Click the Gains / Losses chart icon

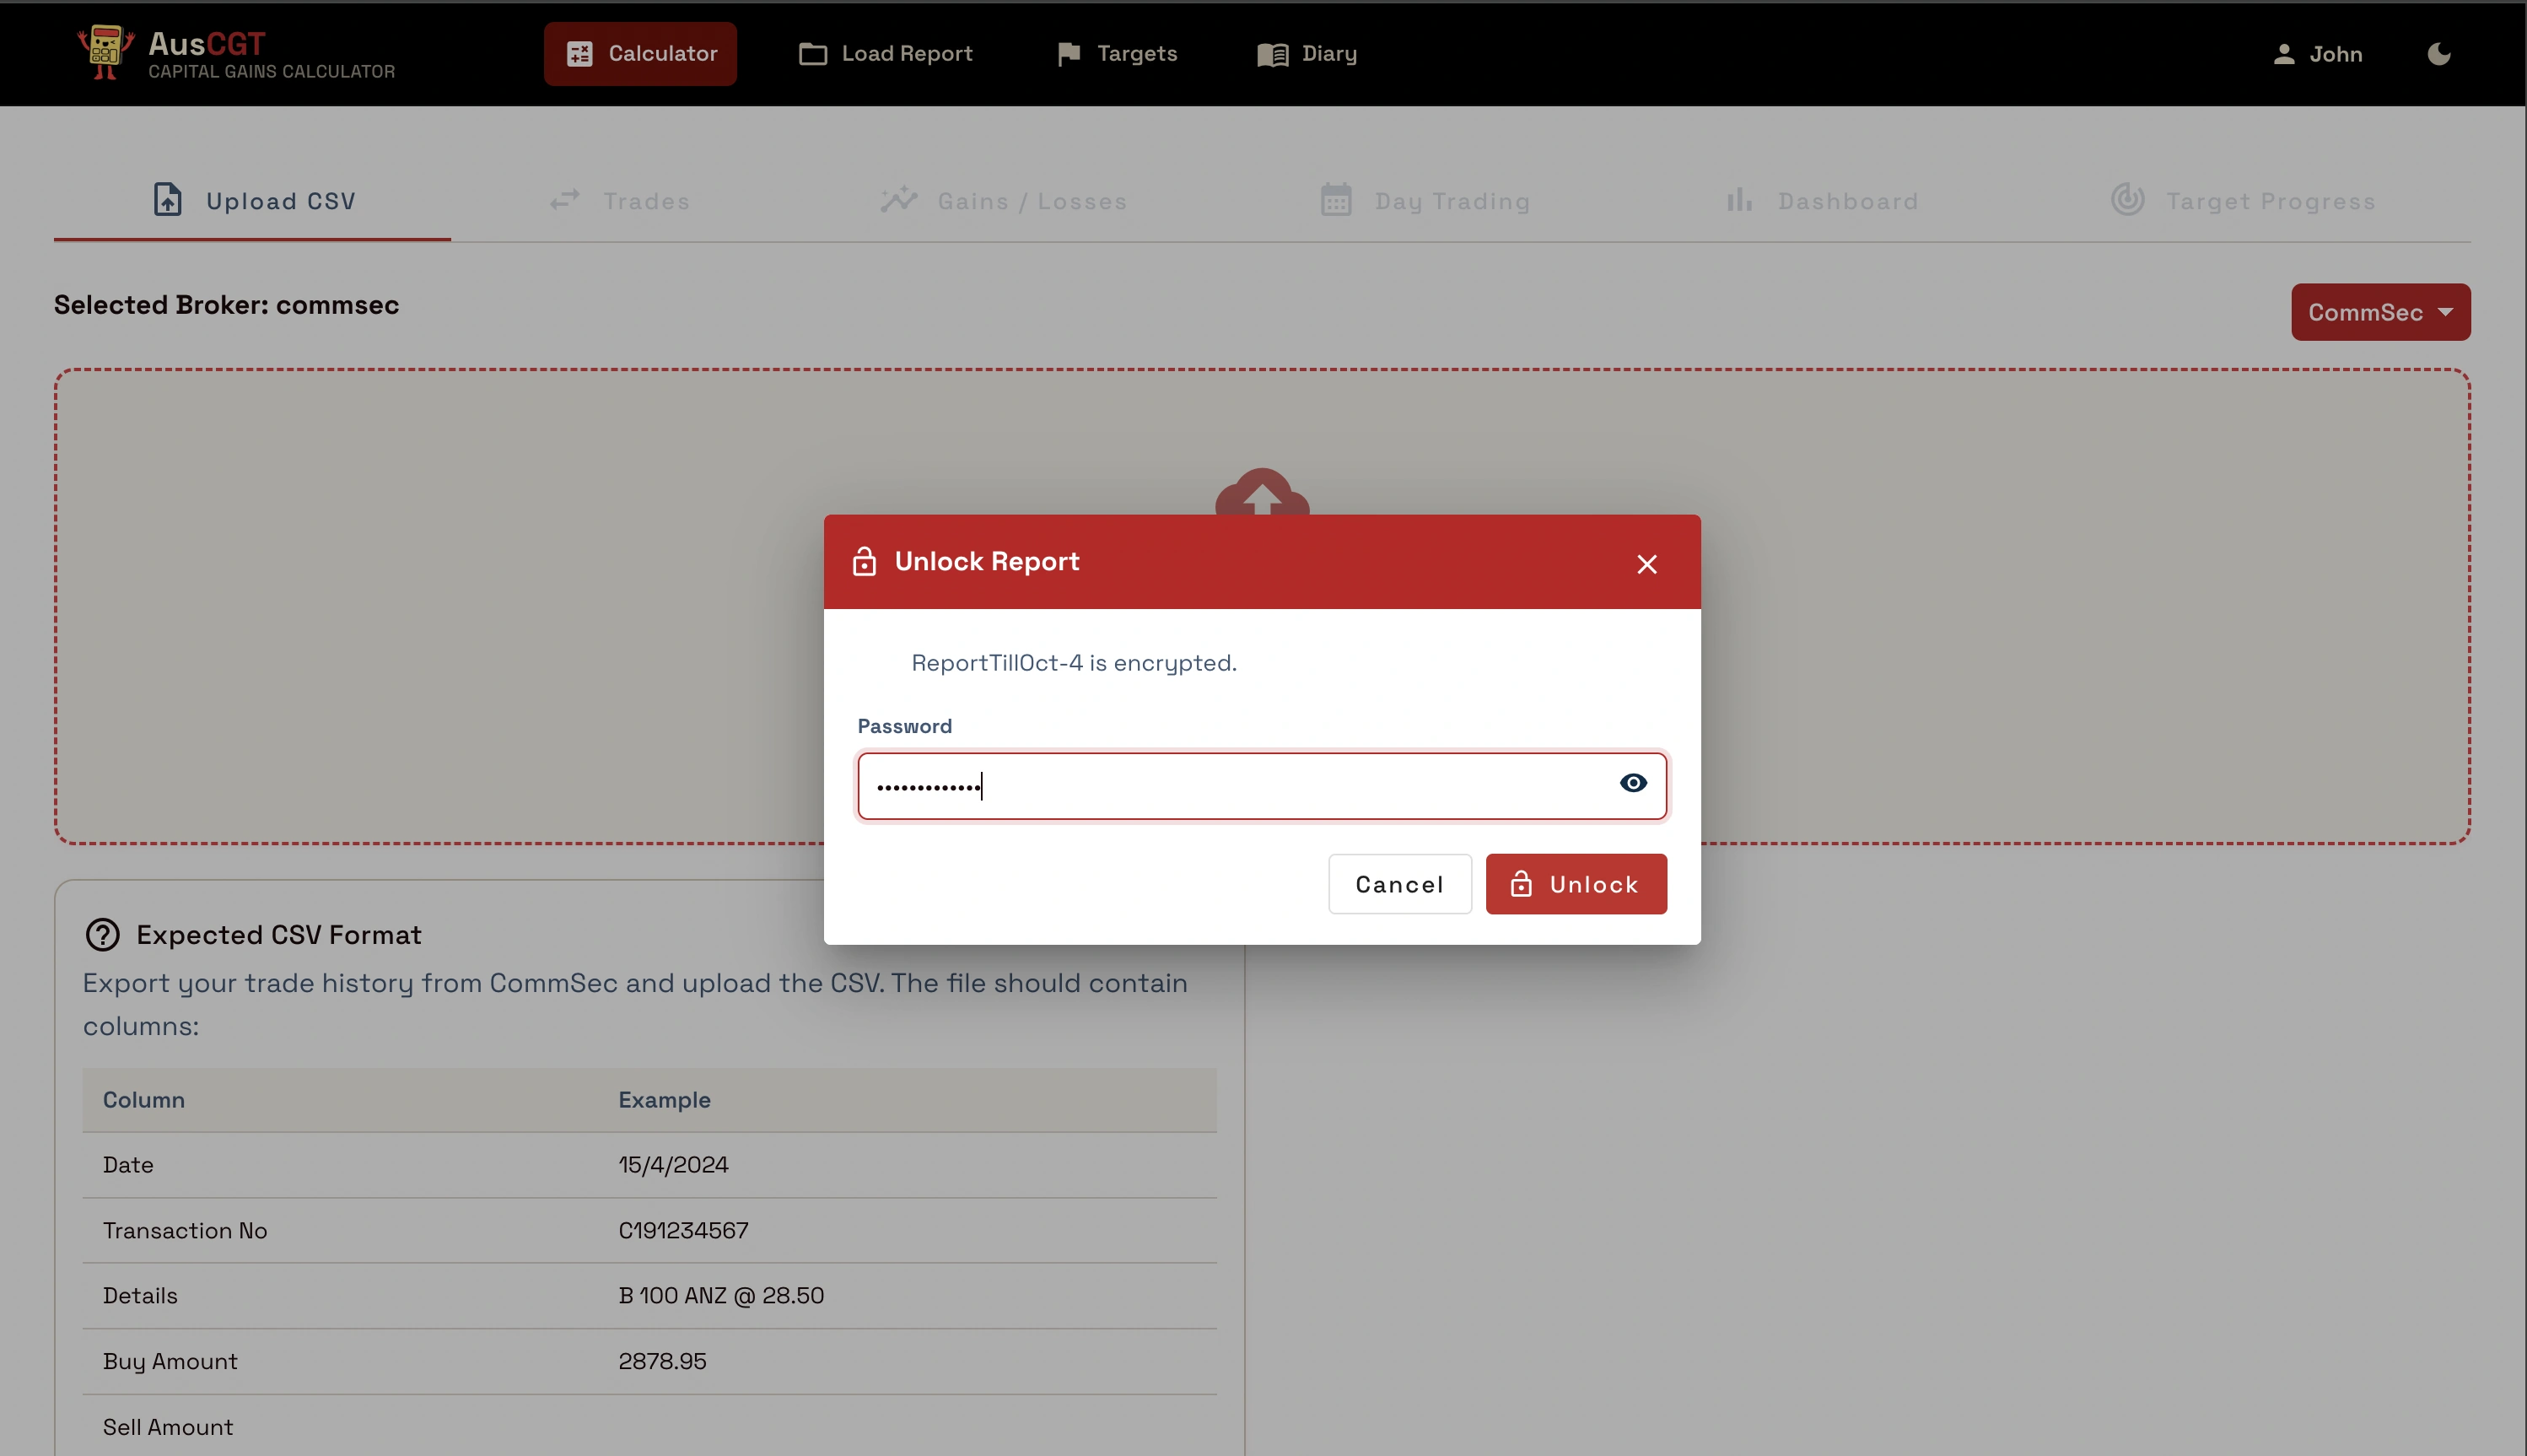pos(898,200)
